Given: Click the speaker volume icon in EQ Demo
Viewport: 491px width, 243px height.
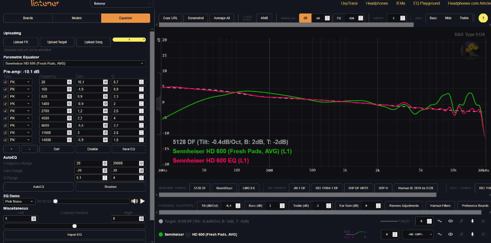Looking at the screenshot, I should 134,201.
